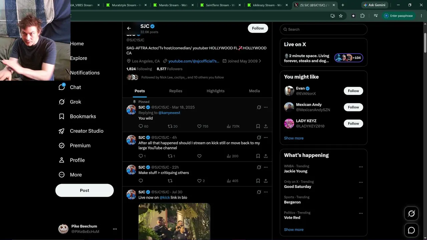Image resolution: width=427 pixels, height=240 pixels.
Task: Open More options in the sidebar
Action: coord(70,175)
